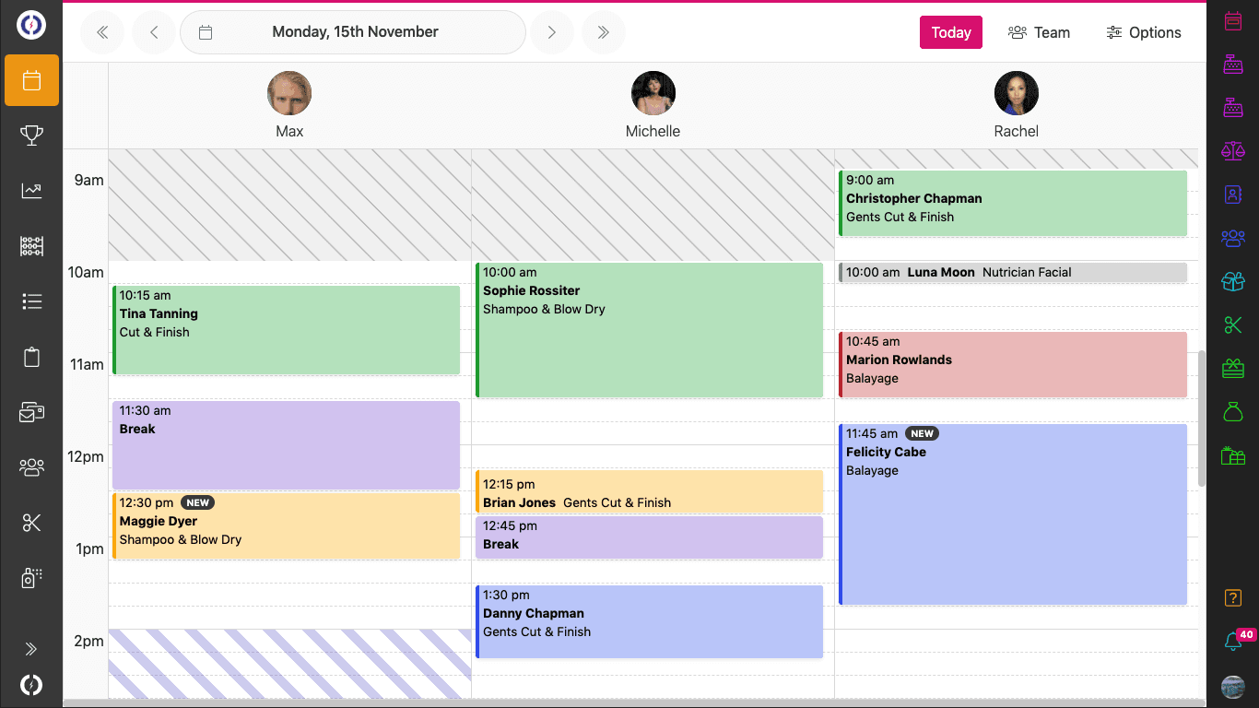Click Michelle's profile photo in column header
This screenshot has height=708, width=1259.
[653, 94]
